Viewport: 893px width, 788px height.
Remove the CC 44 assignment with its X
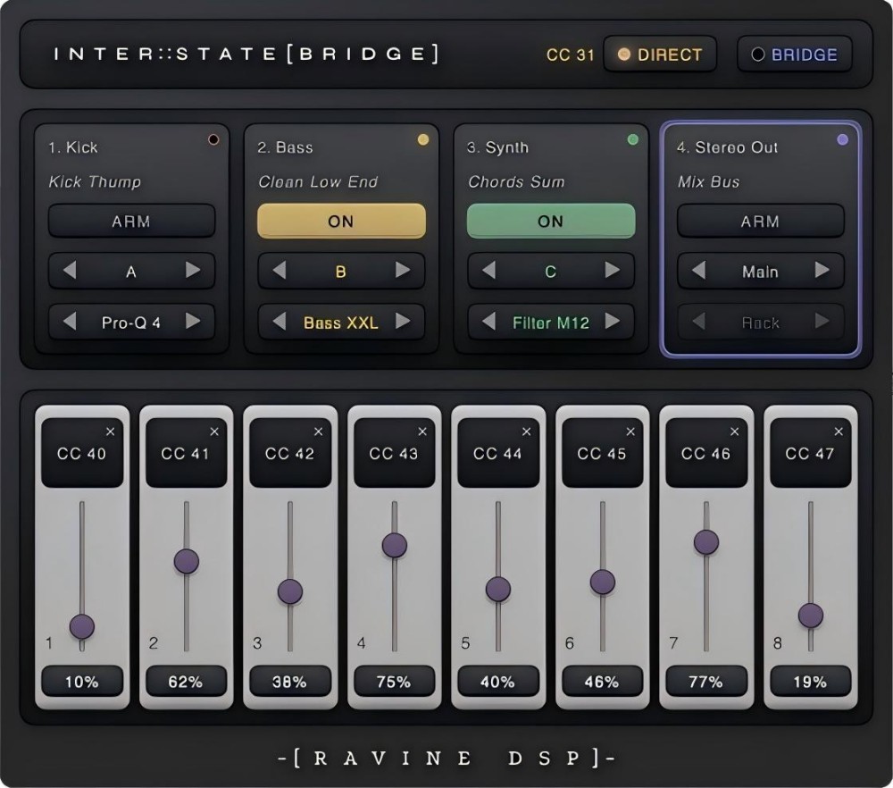click(x=526, y=432)
